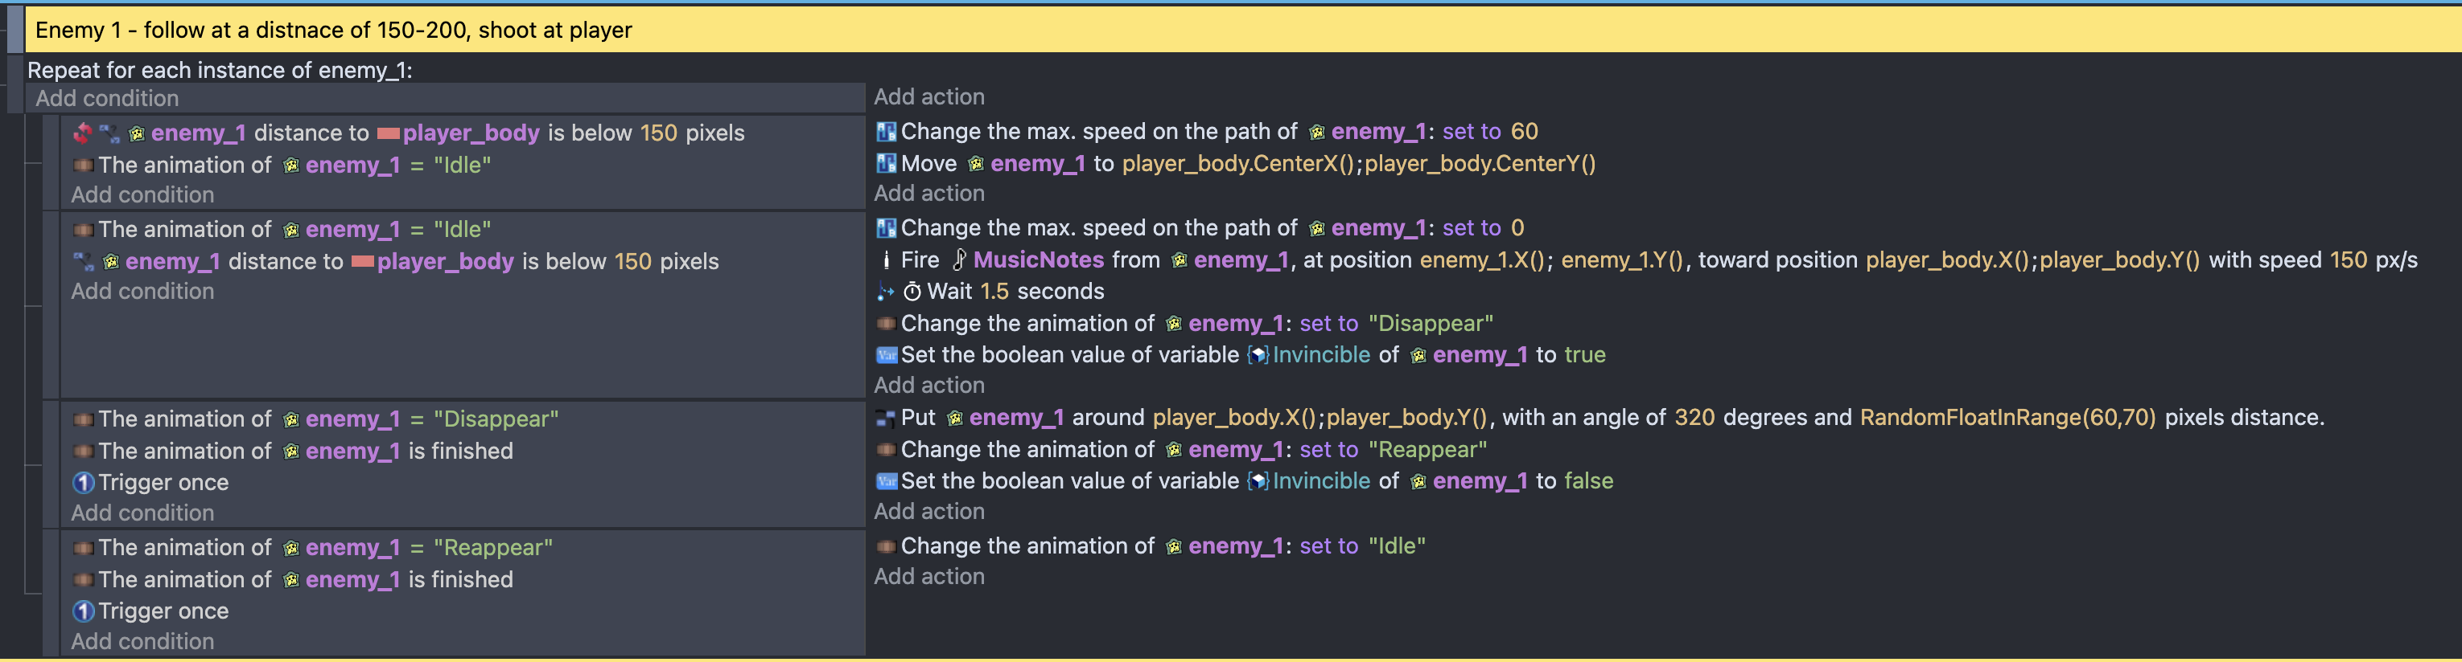Edit the speed value 60 parameter
Image resolution: width=2462 pixels, height=662 pixels.
tap(1525, 132)
